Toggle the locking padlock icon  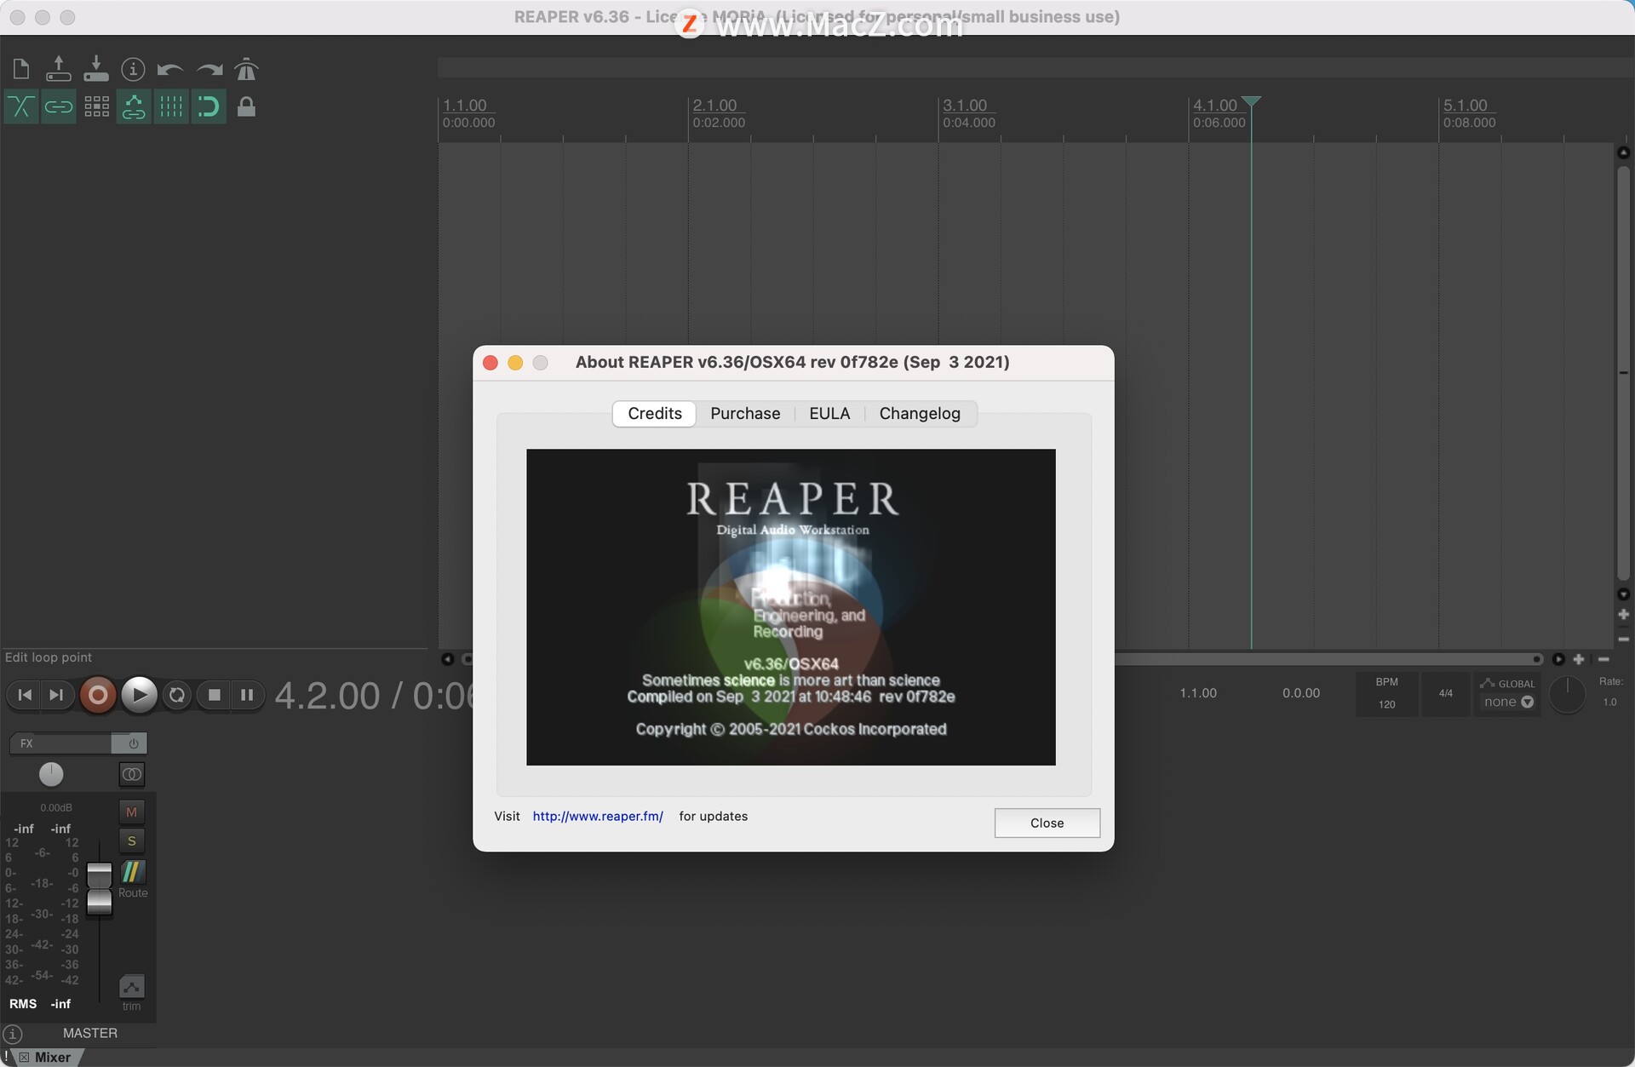click(x=246, y=106)
